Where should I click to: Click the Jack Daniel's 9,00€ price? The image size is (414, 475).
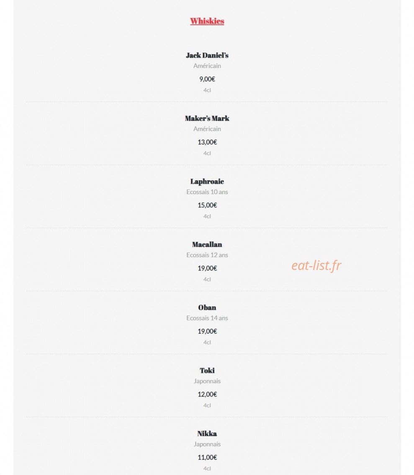(x=207, y=79)
